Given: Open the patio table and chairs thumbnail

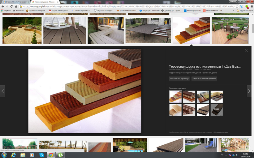Looking at the screenshot, I should point(230,30).
